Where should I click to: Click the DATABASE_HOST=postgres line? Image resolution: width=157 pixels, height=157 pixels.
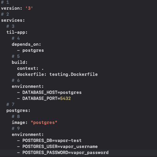49,93
